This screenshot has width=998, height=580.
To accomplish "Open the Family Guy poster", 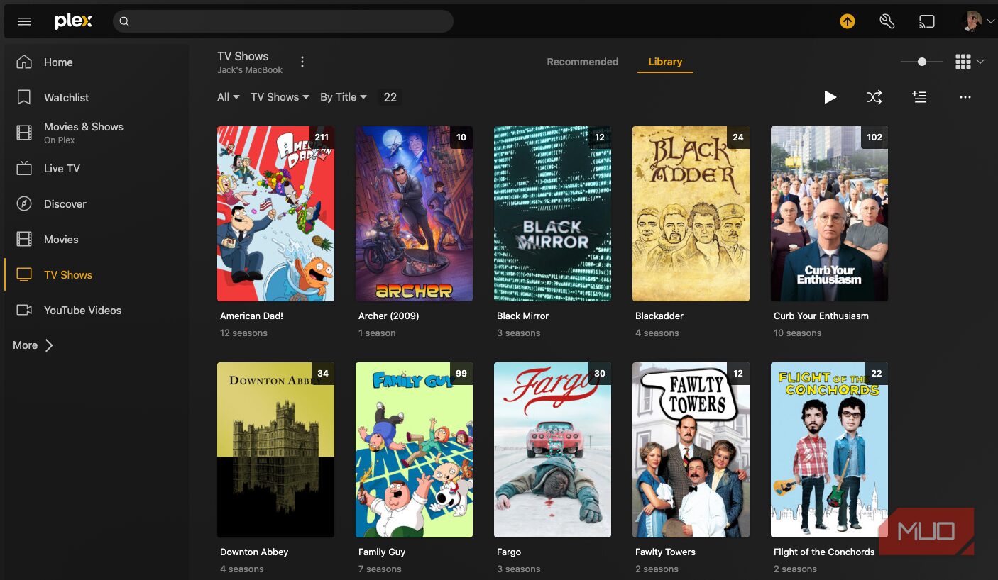I will coord(414,450).
